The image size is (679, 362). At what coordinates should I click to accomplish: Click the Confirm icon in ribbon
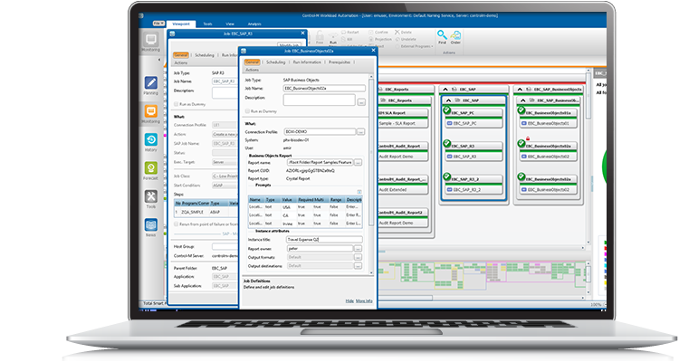[371, 33]
